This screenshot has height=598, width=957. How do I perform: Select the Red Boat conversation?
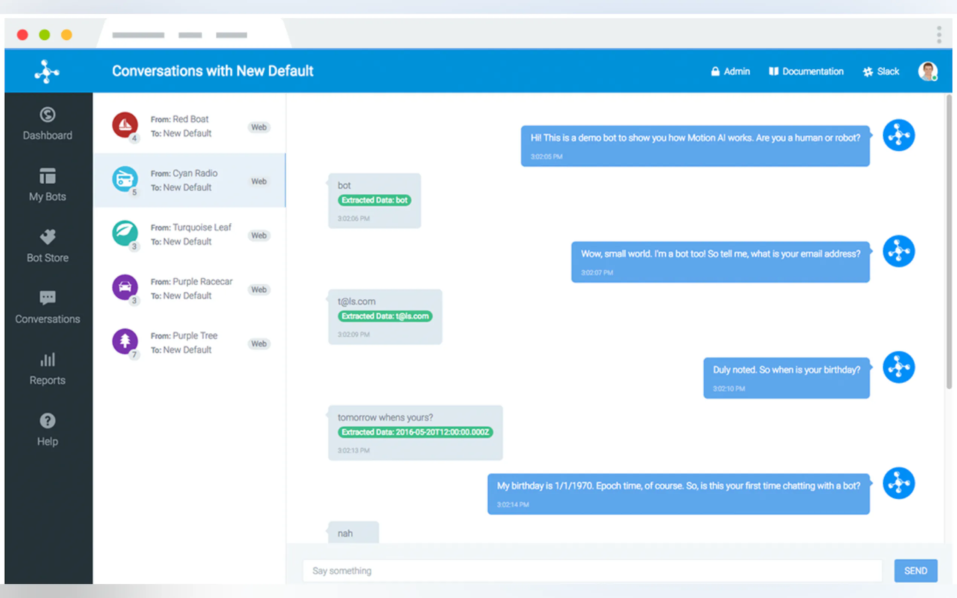[190, 126]
